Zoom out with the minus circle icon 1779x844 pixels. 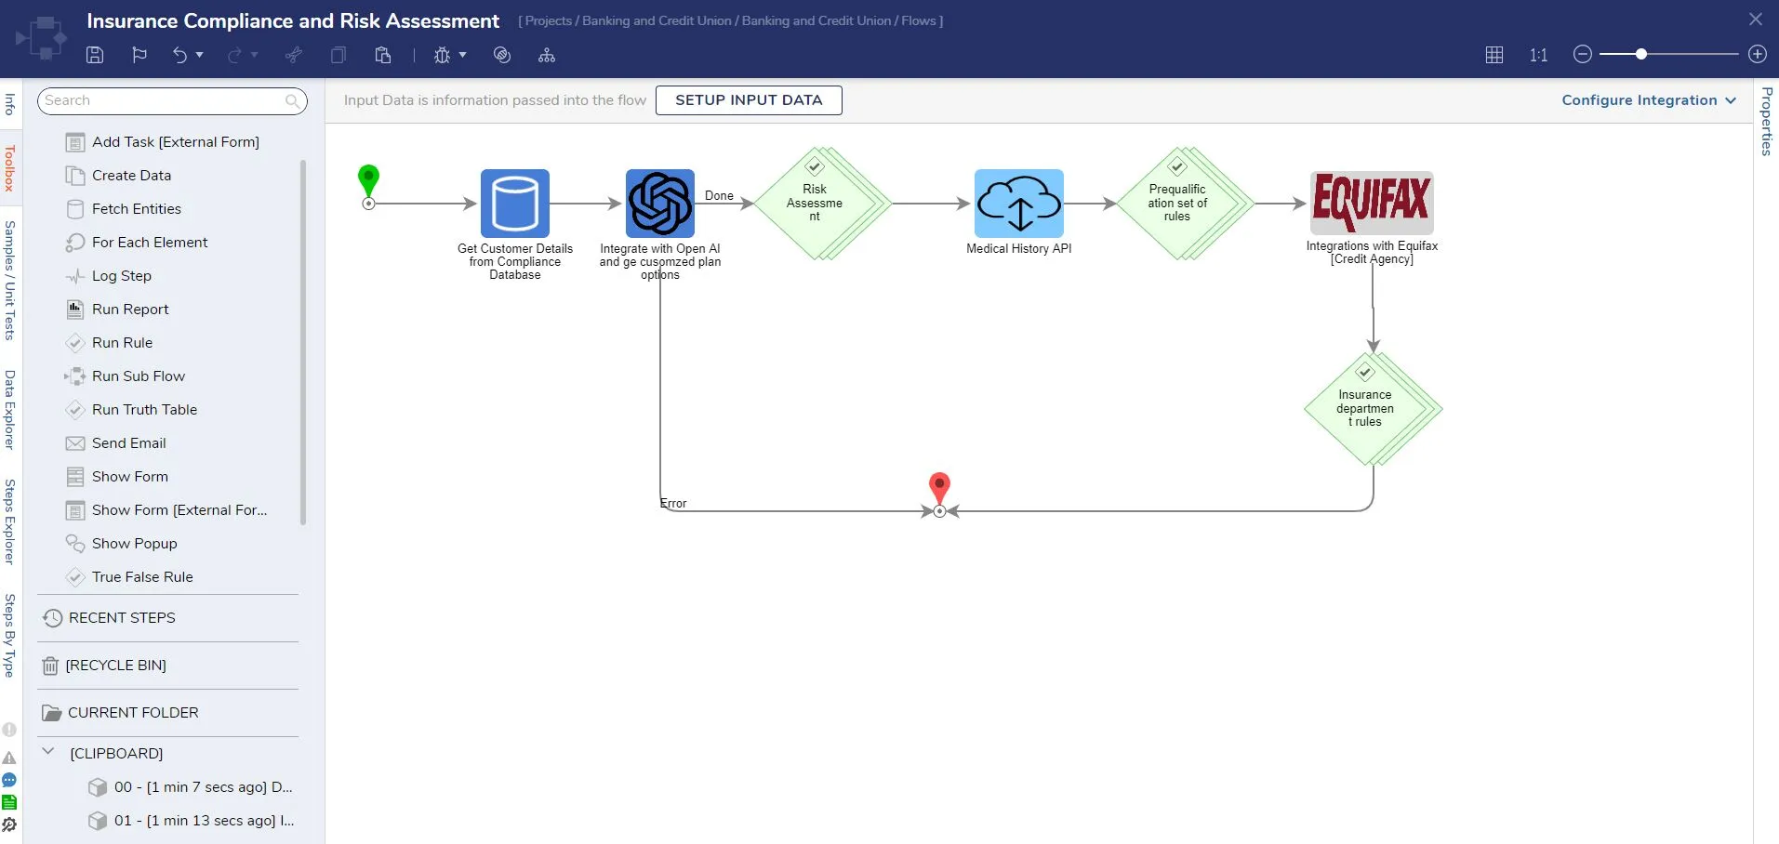(1583, 54)
